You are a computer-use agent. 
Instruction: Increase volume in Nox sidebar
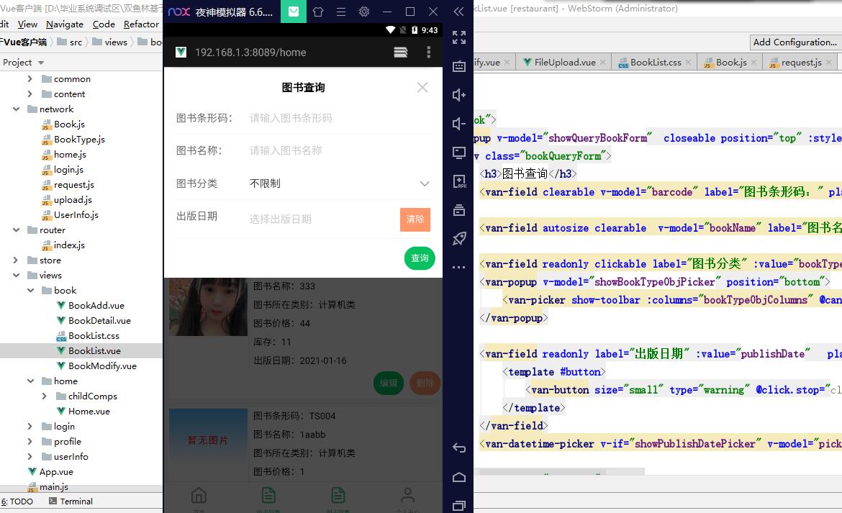coord(458,95)
